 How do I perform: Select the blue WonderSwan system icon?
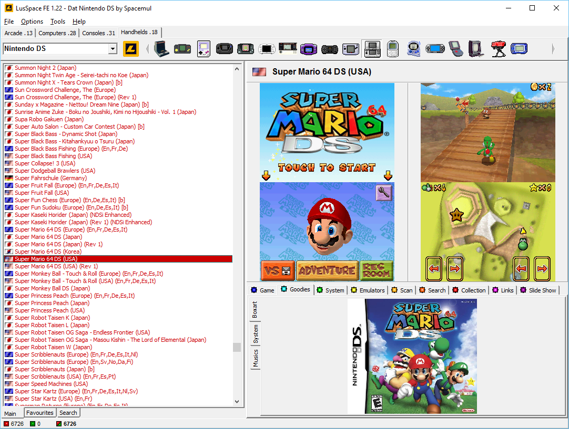coord(519,48)
